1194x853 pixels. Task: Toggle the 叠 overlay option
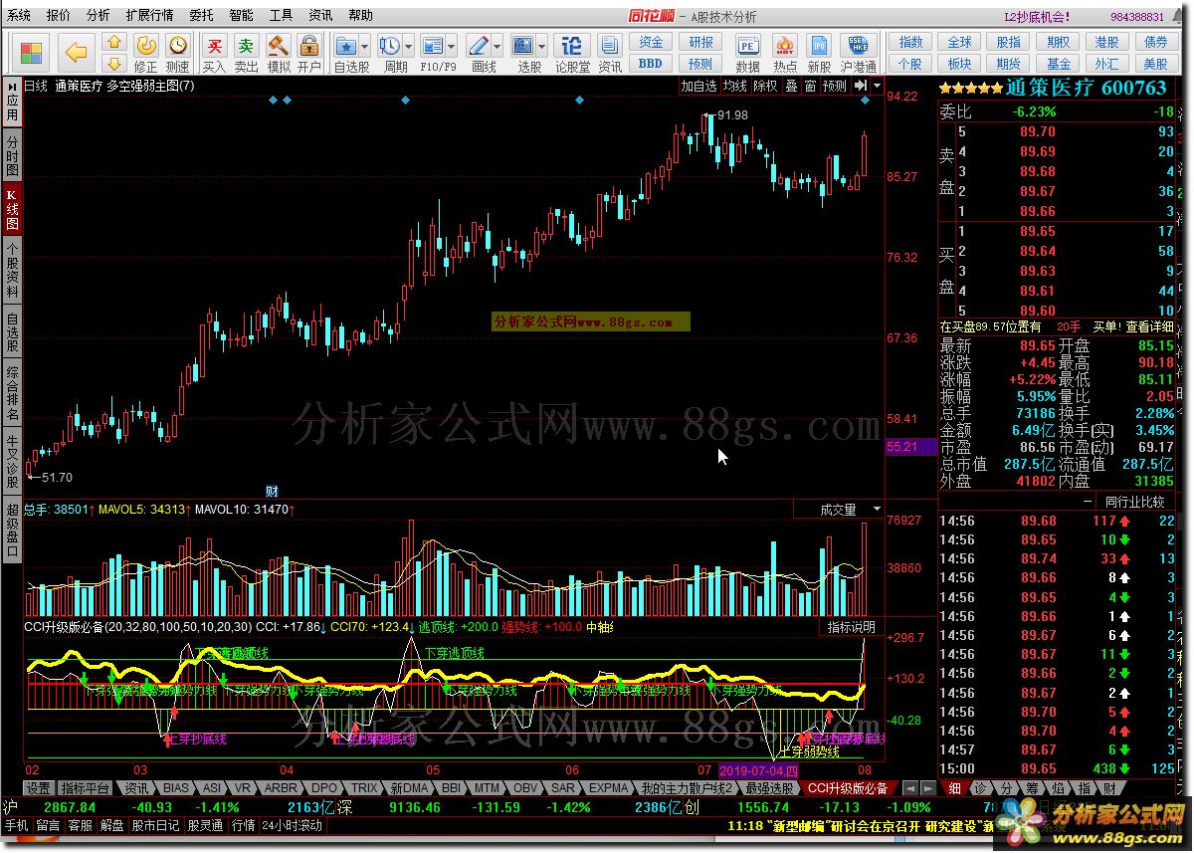click(791, 87)
